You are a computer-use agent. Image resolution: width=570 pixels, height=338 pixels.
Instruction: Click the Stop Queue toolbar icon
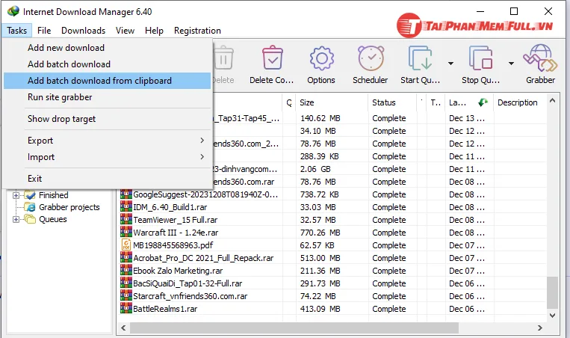pyautogui.click(x=480, y=58)
